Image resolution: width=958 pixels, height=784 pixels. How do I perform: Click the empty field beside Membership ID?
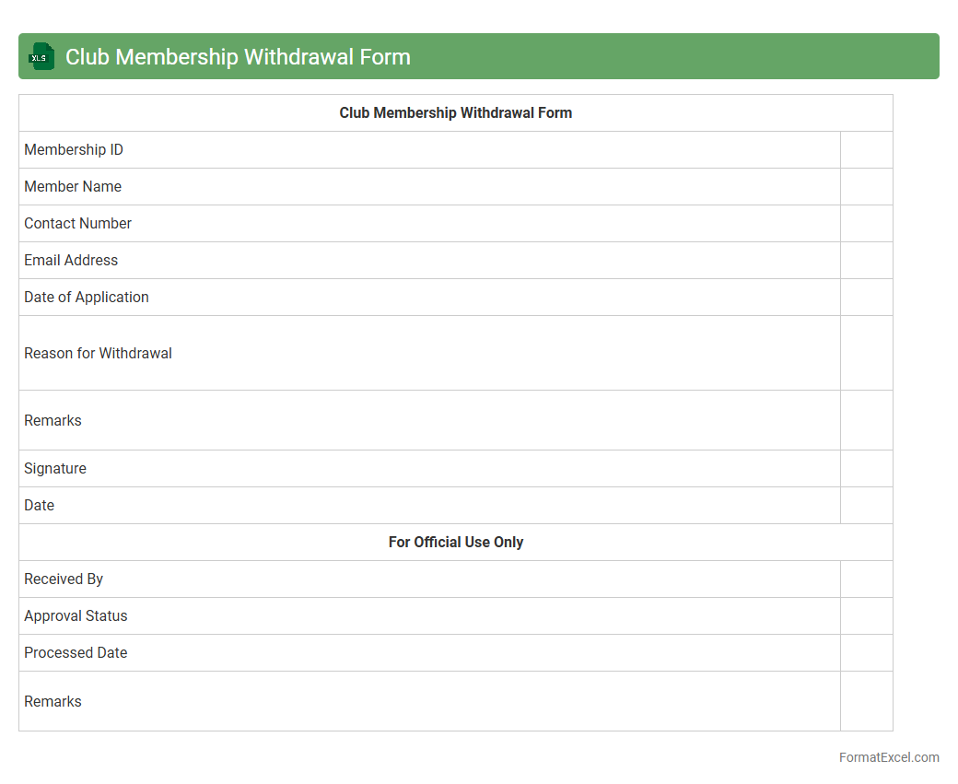point(866,150)
